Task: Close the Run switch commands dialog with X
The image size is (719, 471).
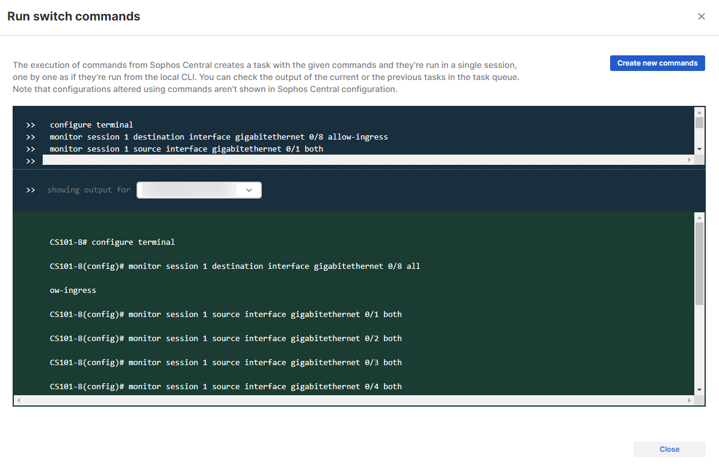Action: click(701, 17)
